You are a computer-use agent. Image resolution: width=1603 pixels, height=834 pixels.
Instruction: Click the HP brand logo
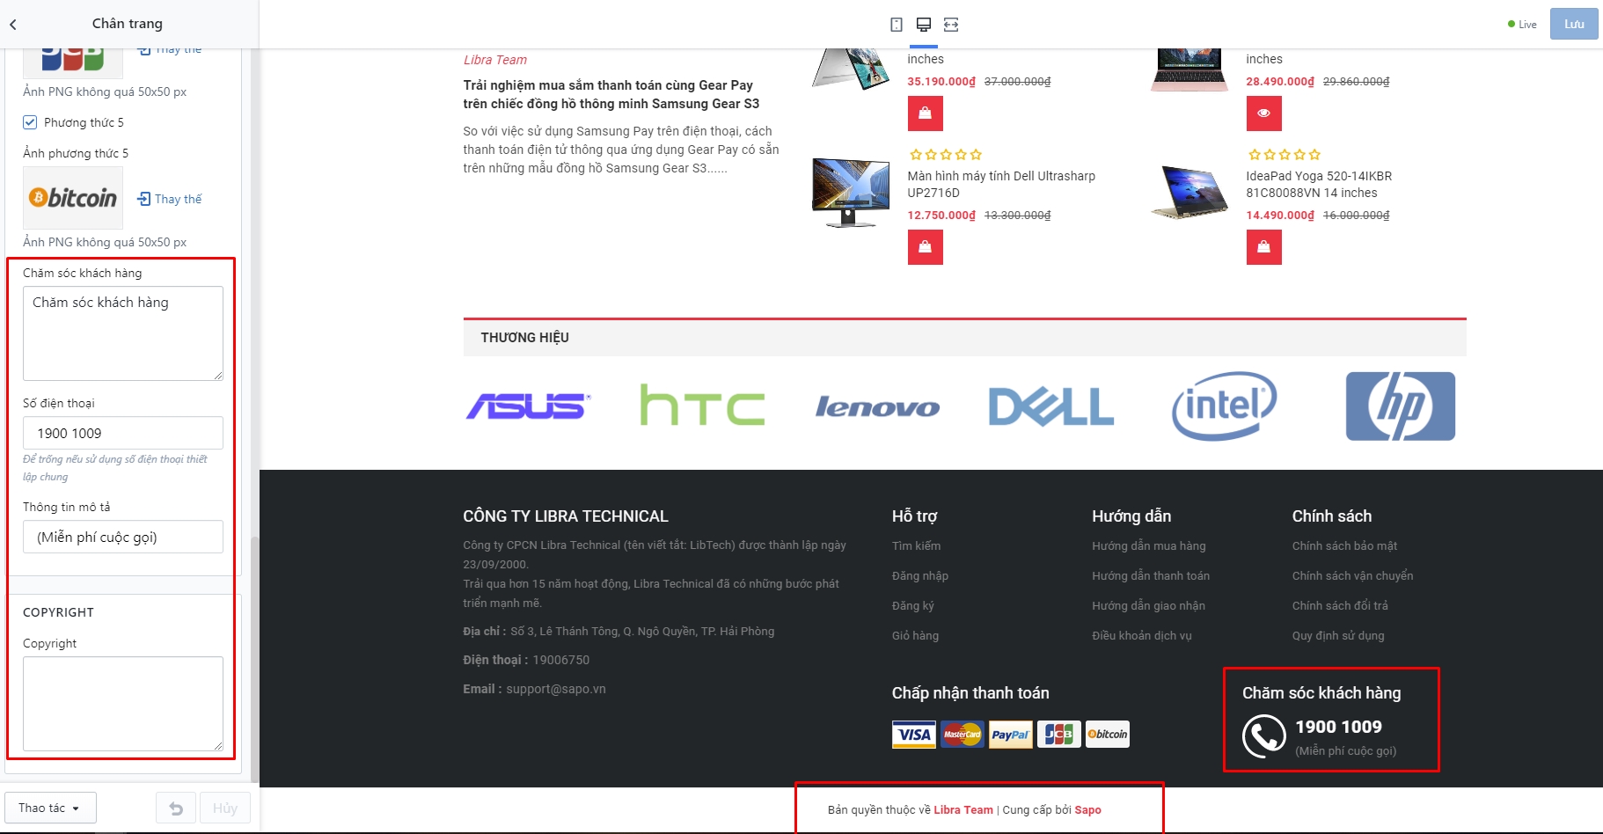pos(1400,406)
